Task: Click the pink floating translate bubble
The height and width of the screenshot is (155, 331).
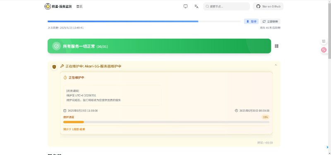Action: coord(324,50)
